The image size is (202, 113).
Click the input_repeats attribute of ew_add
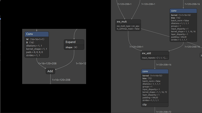click(155, 58)
